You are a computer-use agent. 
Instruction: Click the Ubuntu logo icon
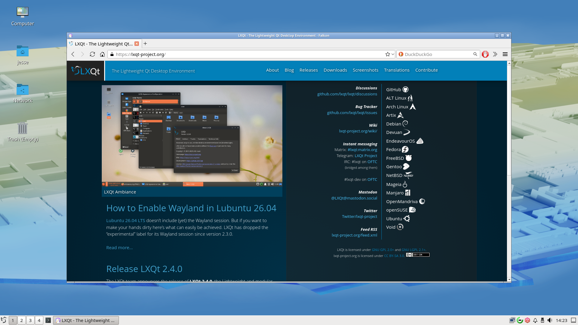407,218
